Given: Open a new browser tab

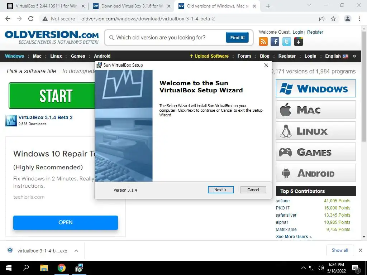Looking at the screenshot, I should point(268,6).
